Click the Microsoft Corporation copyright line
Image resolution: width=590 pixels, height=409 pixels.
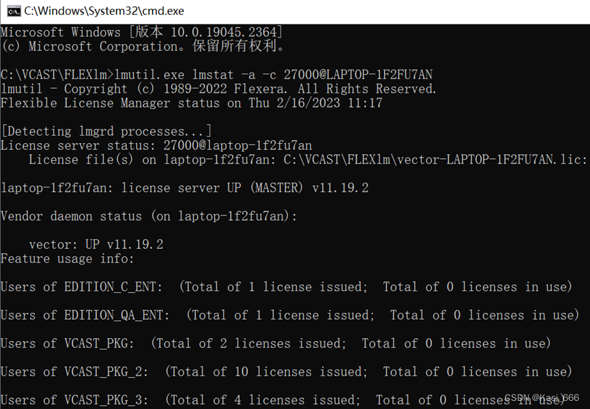[x=143, y=46]
